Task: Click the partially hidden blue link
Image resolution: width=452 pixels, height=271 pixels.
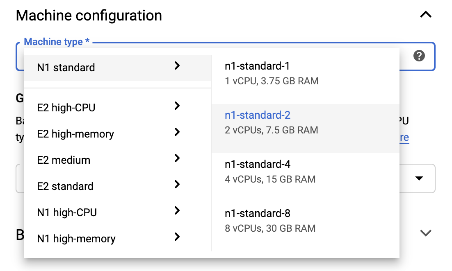Action: pos(404,138)
